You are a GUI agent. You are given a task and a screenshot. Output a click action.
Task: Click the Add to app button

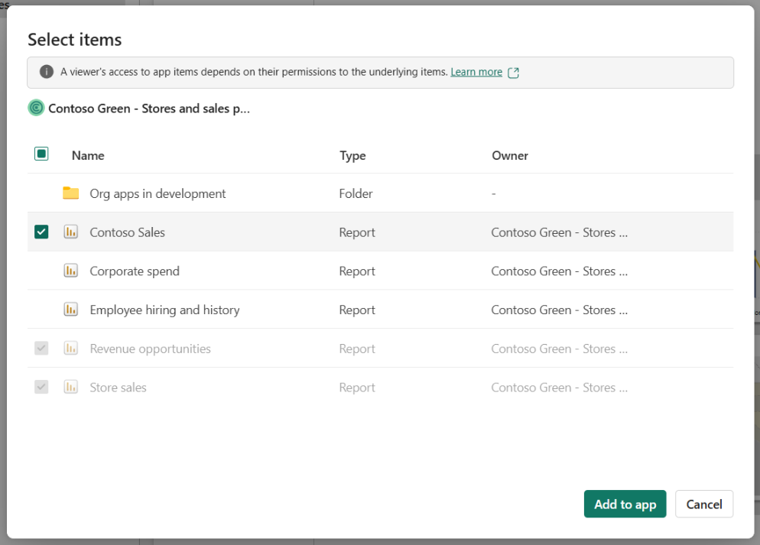pyautogui.click(x=625, y=504)
